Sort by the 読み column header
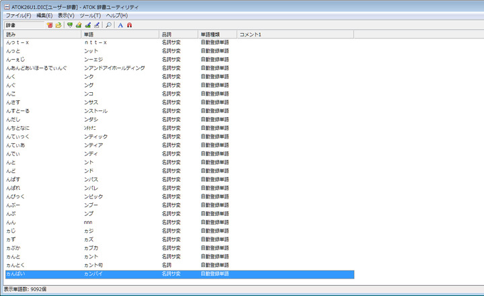This screenshot has width=484, height=296. [42, 34]
